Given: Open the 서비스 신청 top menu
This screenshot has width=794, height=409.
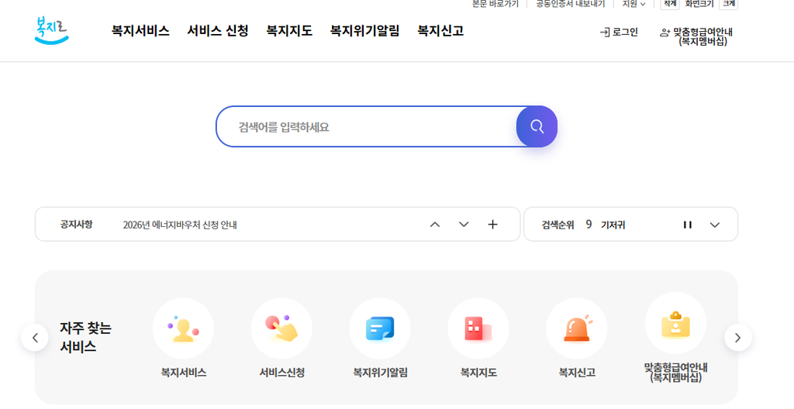Looking at the screenshot, I should (218, 31).
